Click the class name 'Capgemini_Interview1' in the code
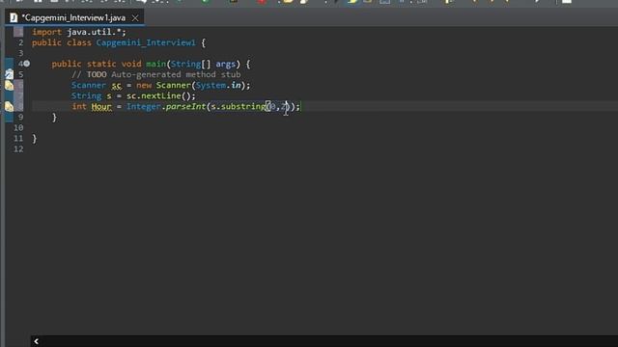This screenshot has height=347, width=618. pyautogui.click(x=146, y=42)
